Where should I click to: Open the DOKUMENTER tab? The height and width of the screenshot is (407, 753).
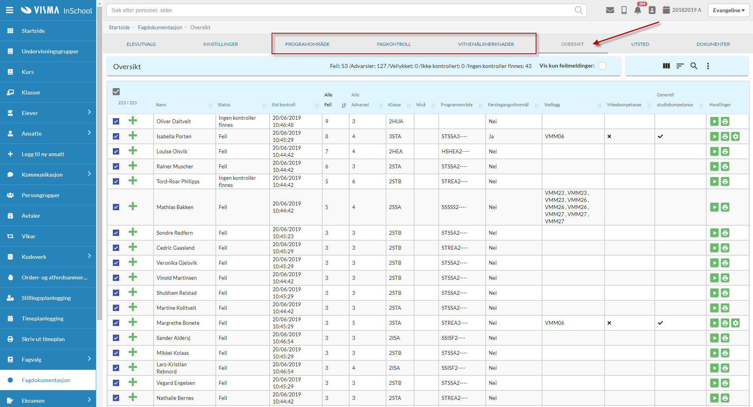tap(713, 44)
